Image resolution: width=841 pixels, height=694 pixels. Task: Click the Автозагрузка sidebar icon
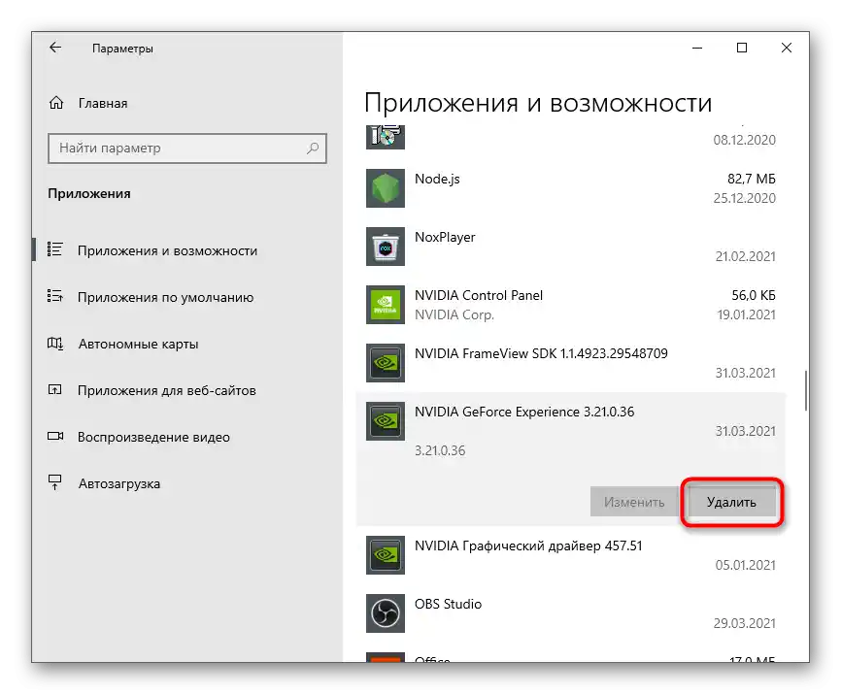(54, 482)
